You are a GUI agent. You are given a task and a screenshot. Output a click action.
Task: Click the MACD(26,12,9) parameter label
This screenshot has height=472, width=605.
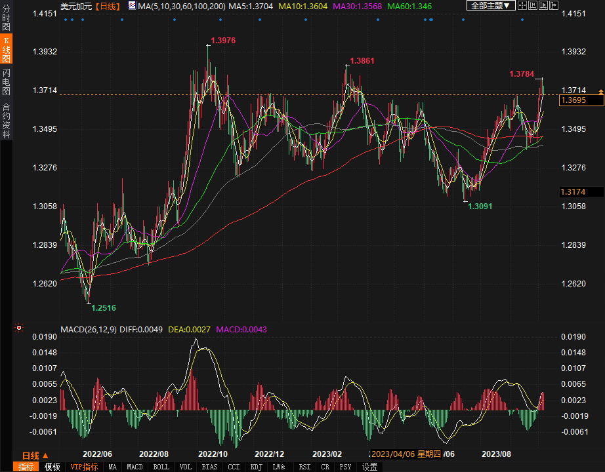pyautogui.click(x=88, y=329)
